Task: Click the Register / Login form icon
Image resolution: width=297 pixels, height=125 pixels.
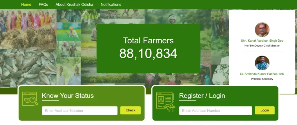Action: coord(166,102)
